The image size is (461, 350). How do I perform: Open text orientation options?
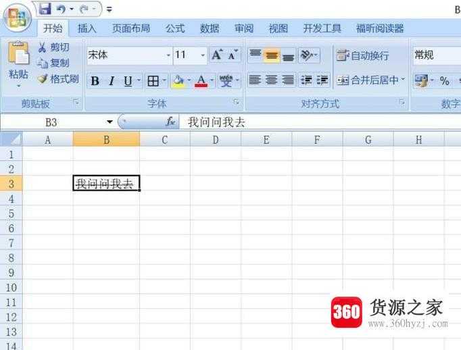[x=308, y=55]
